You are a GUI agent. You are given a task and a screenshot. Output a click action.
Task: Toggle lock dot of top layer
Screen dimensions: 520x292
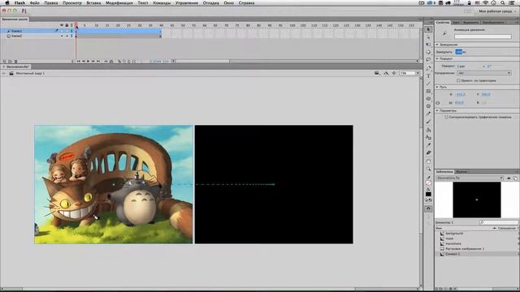pyautogui.click(x=67, y=31)
